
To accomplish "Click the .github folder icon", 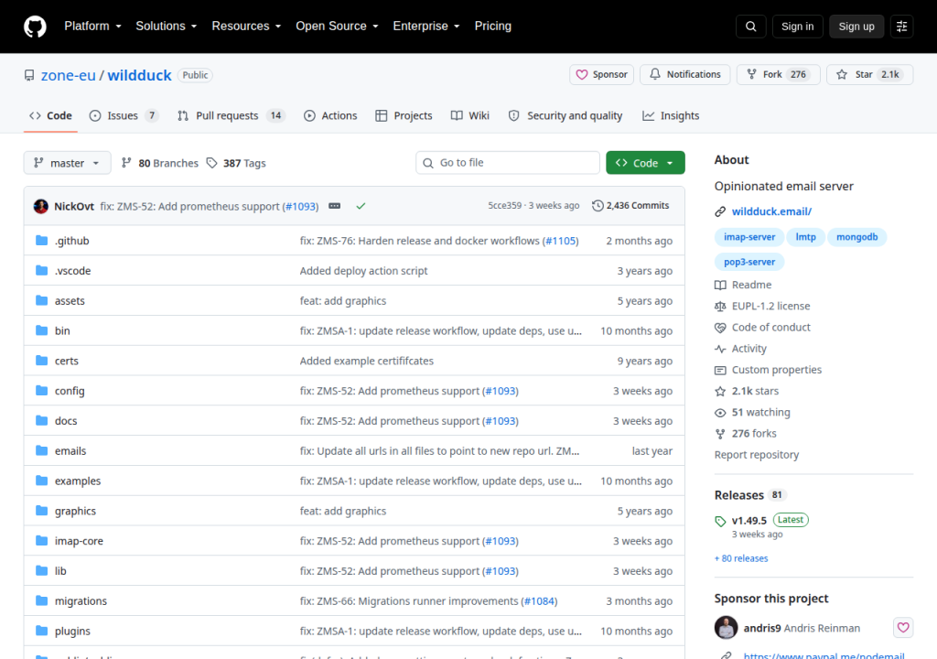I will pyautogui.click(x=41, y=241).
